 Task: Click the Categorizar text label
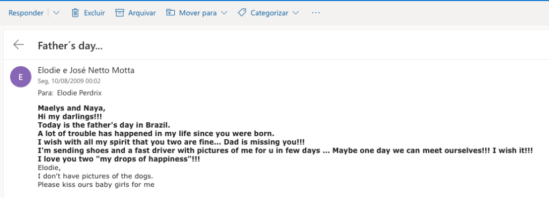[x=269, y=13]
